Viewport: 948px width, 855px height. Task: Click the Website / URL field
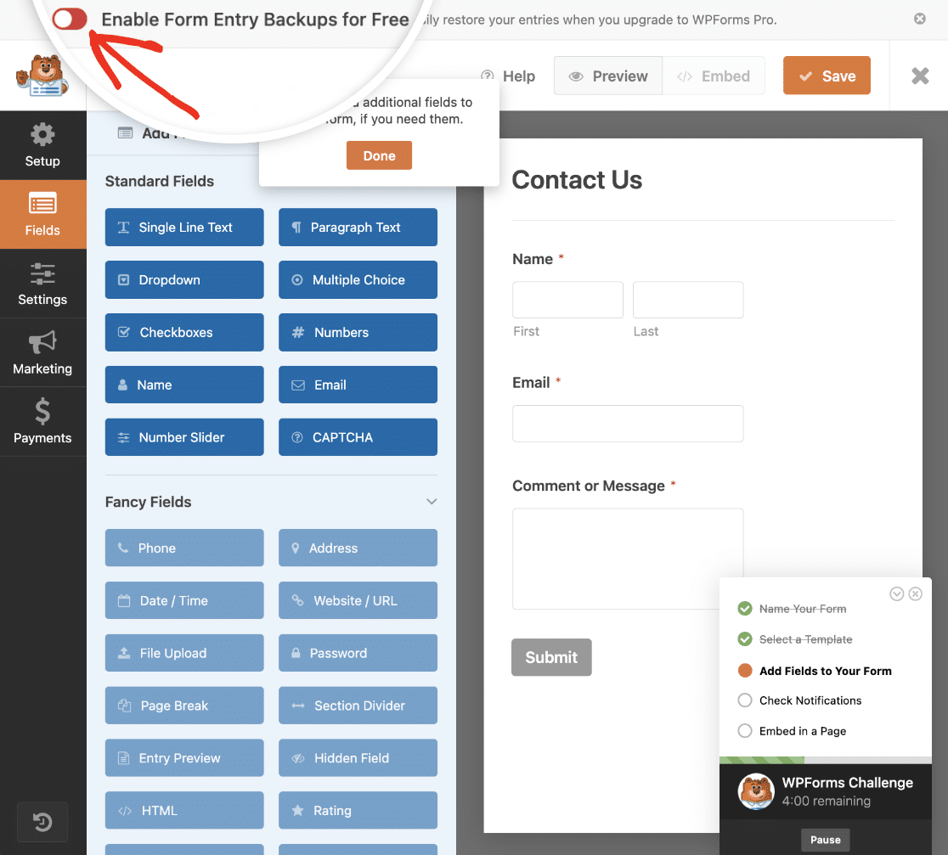tap(358, 600)
